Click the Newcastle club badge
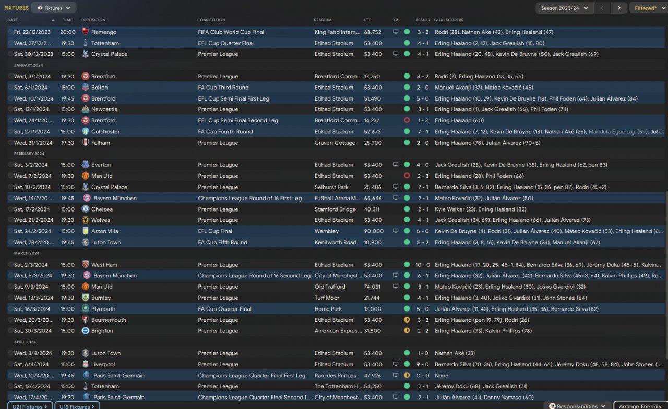The image size is (668, 409). (86, 109)
